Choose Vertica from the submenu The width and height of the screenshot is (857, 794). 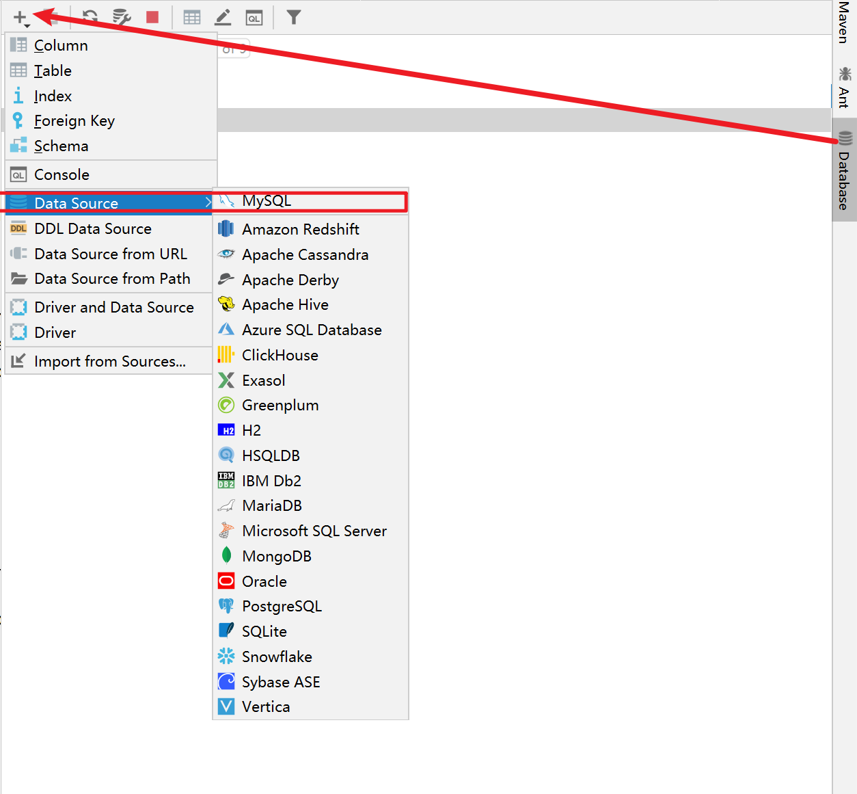point(311,707)
